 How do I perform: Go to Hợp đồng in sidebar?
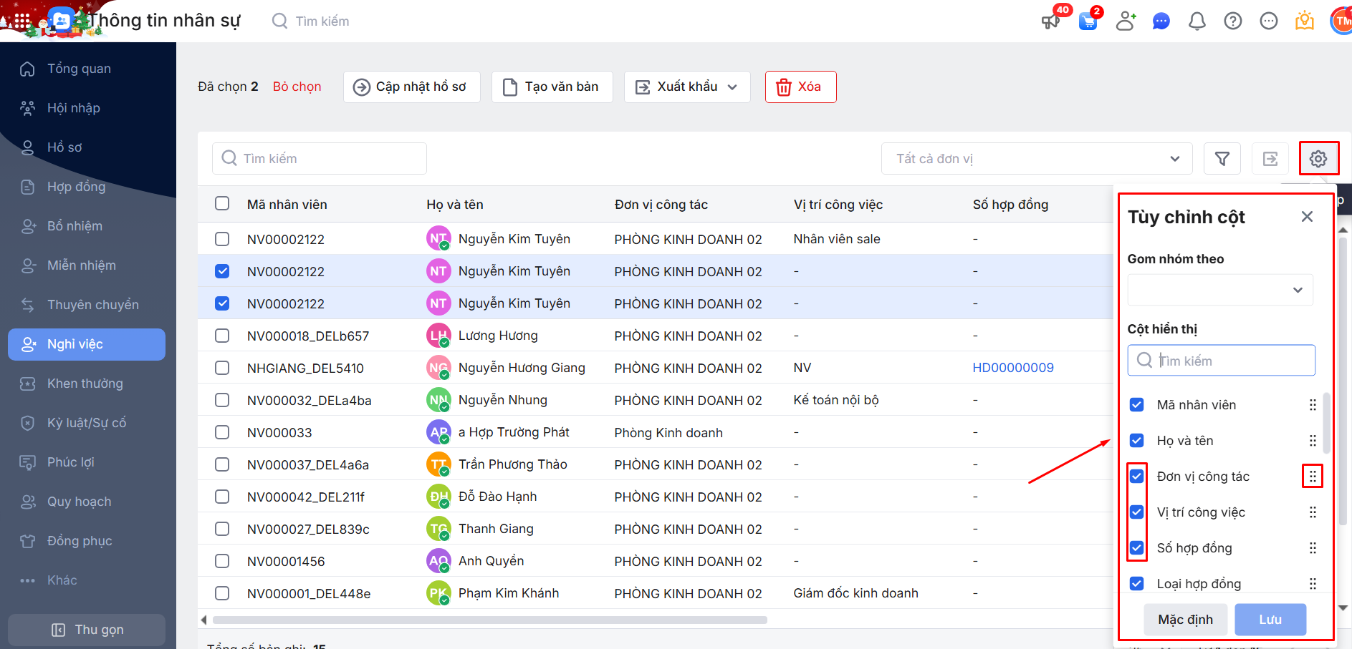[76, 187]
